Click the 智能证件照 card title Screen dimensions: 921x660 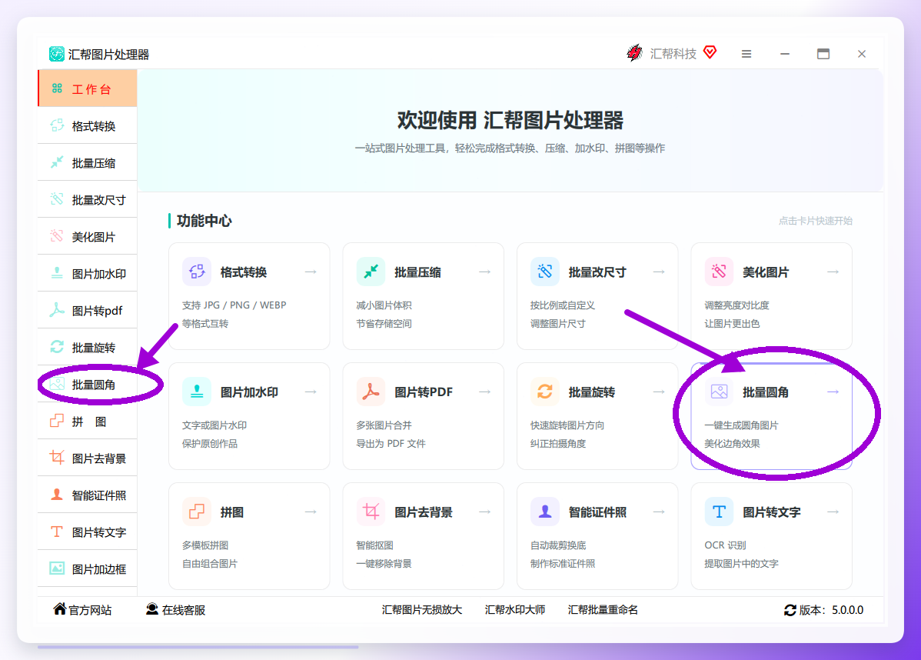(x=597, y=512)
